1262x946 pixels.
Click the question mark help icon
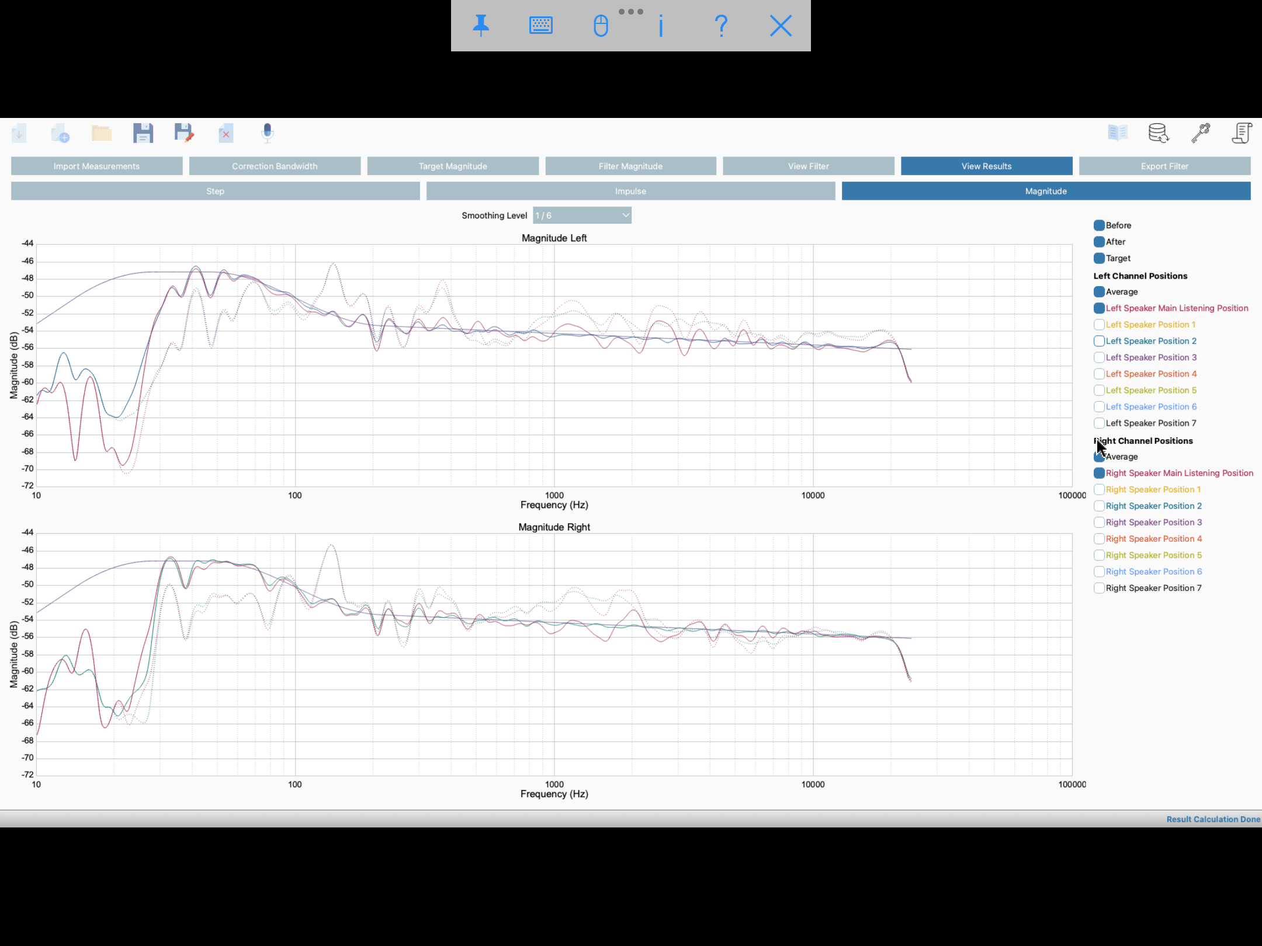721,26
